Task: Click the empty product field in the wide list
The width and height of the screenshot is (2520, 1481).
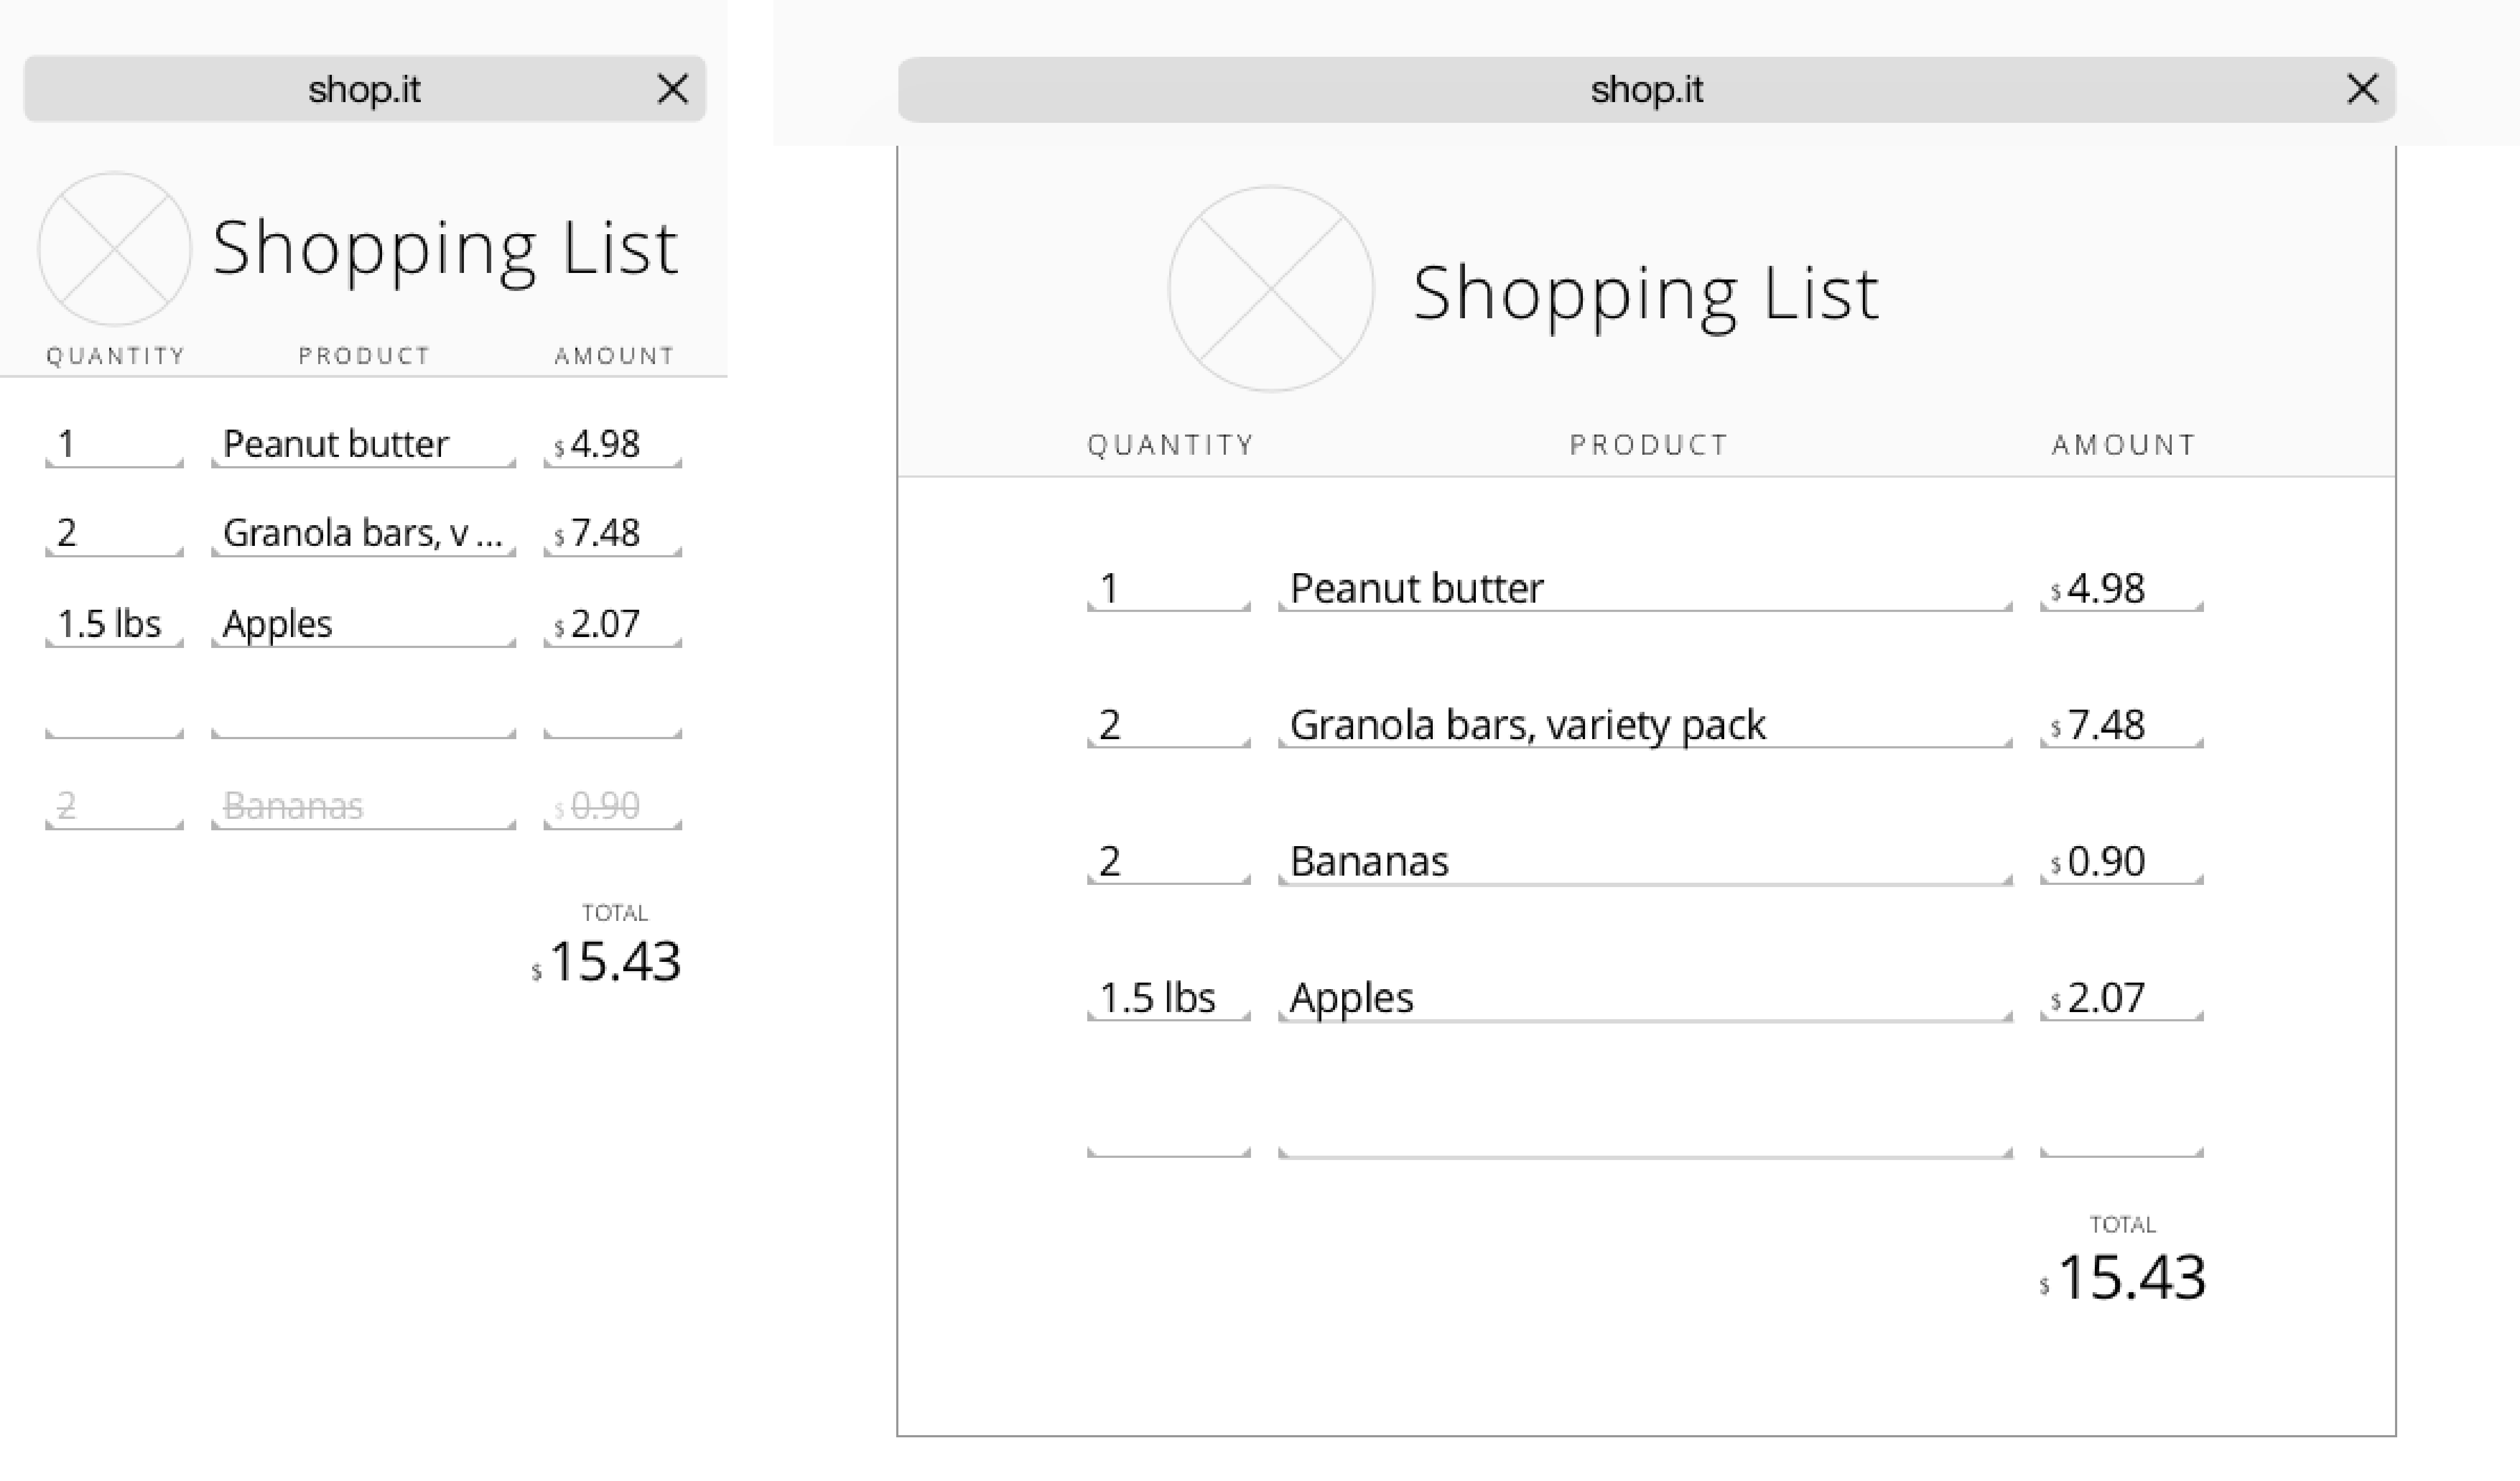Action: (x=1643, y=1135)
